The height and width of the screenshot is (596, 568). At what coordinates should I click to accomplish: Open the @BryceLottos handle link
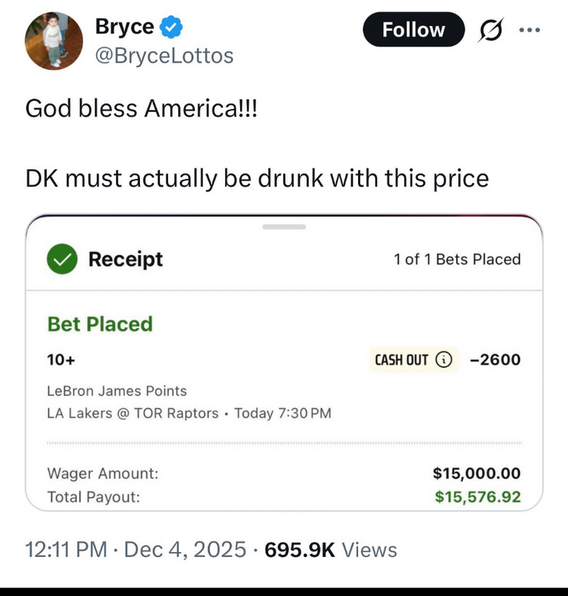pyautogui.click(x=164, y=56)
